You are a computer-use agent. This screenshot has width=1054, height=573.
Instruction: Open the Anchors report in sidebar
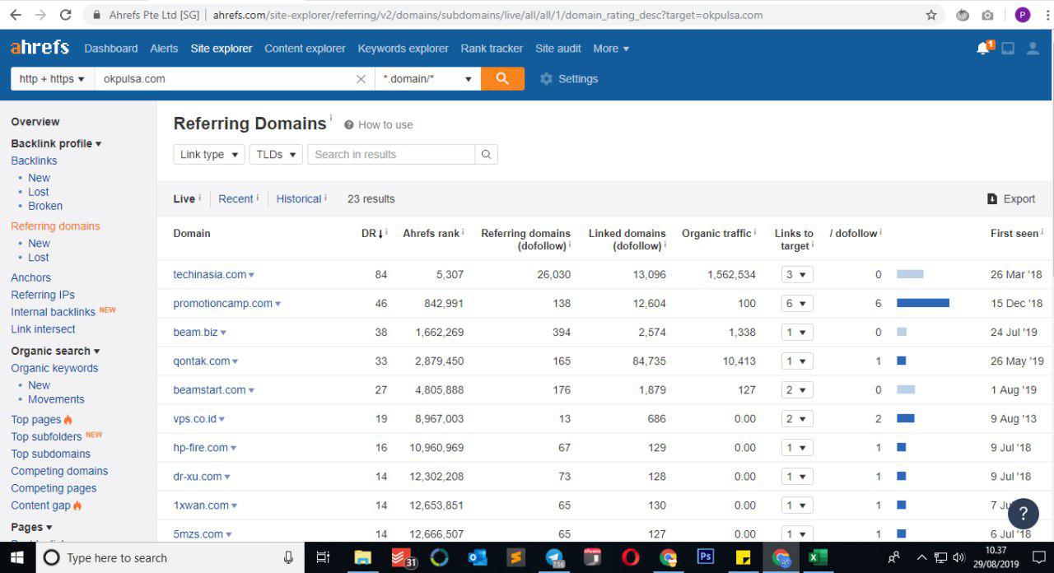click(30, 277)
